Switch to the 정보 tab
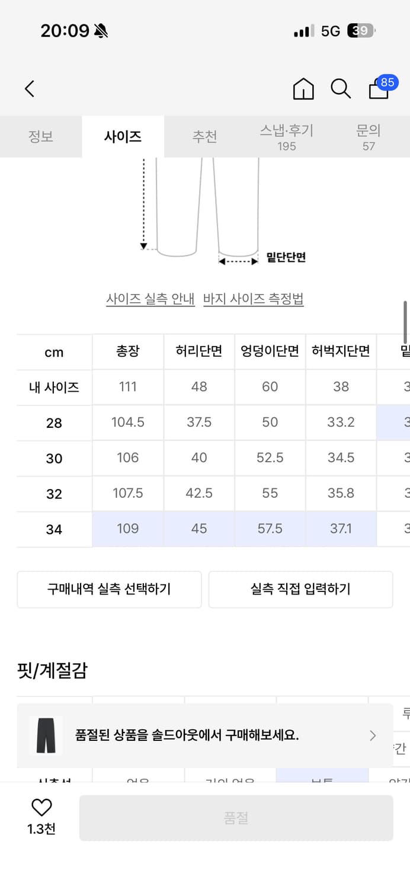Viewport: 410px width, 889px height. [x=41, y=136]
